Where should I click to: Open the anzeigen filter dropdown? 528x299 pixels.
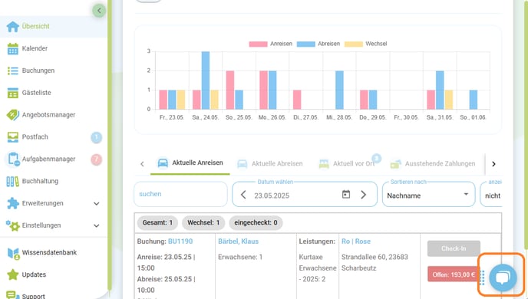491,195
